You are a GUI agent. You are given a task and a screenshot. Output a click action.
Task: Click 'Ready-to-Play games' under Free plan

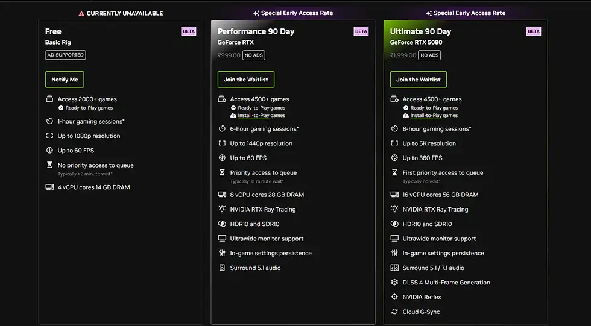(x=89, y=108)
